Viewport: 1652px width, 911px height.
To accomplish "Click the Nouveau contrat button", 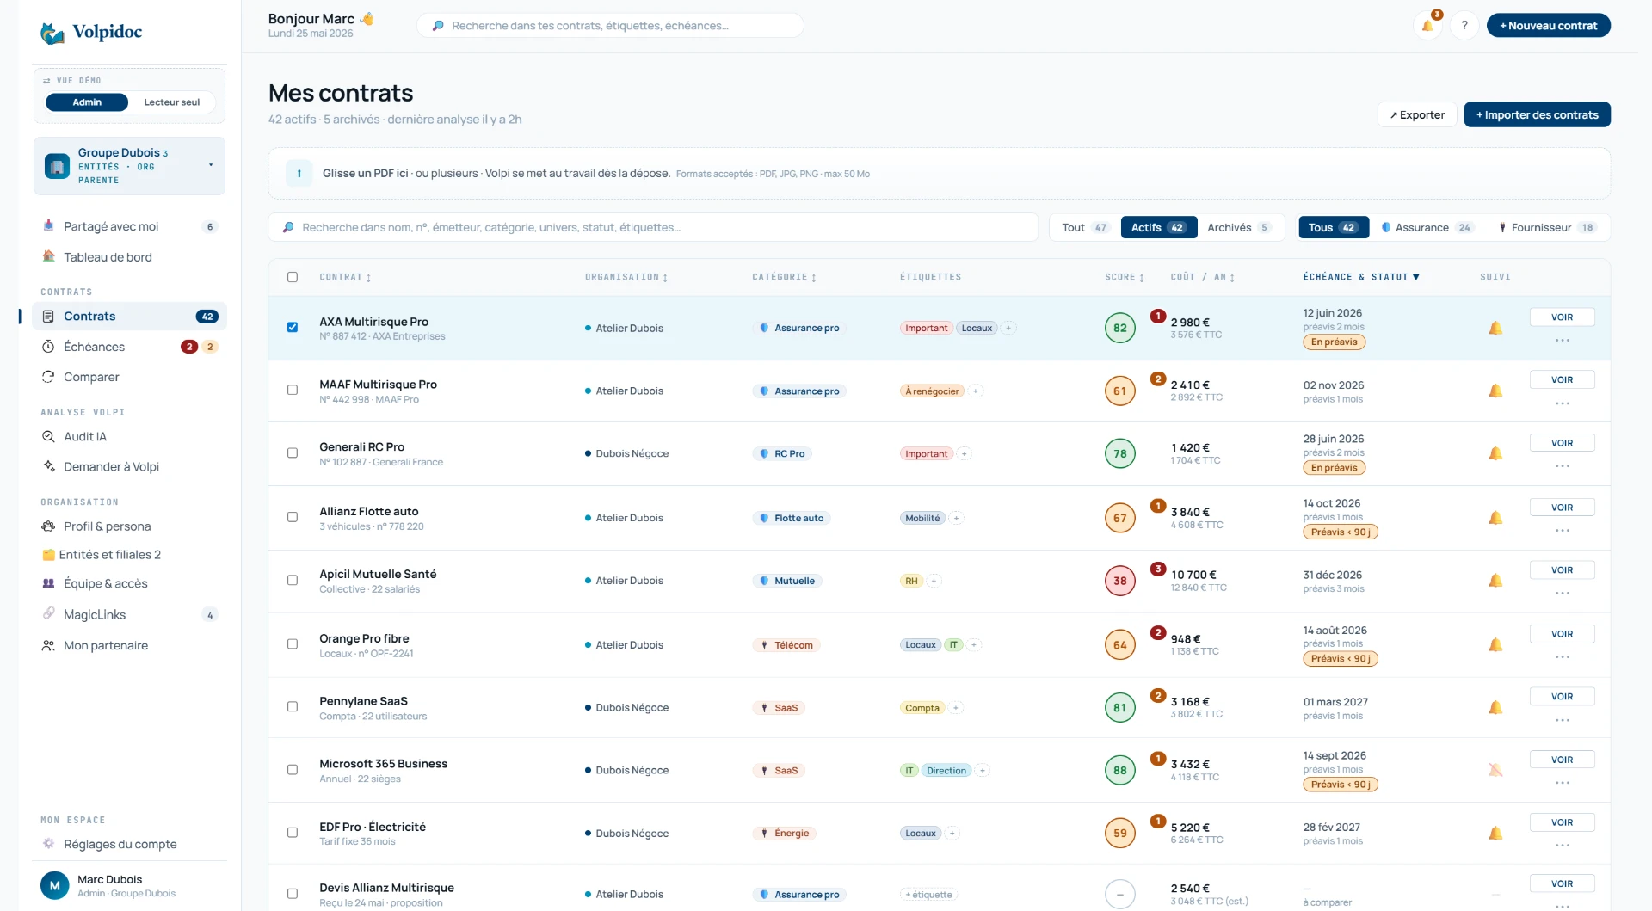I will (1548, 26).
